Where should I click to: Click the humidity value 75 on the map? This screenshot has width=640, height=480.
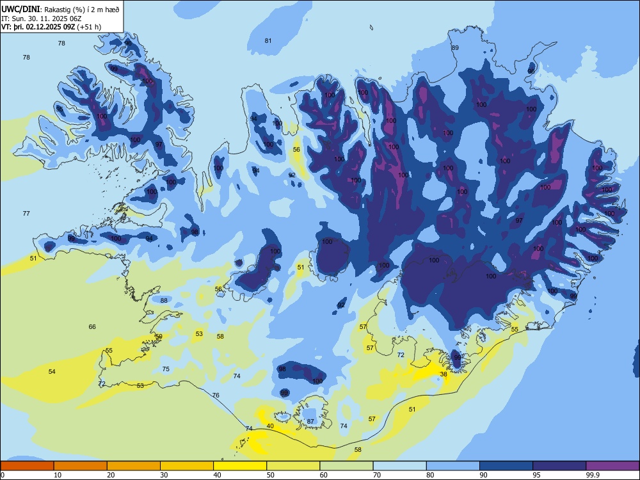(166, 369)
